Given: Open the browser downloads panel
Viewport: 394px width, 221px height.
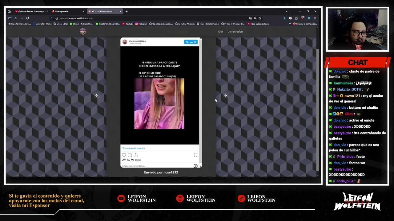Looking at the screenshot, I should 284,18.
